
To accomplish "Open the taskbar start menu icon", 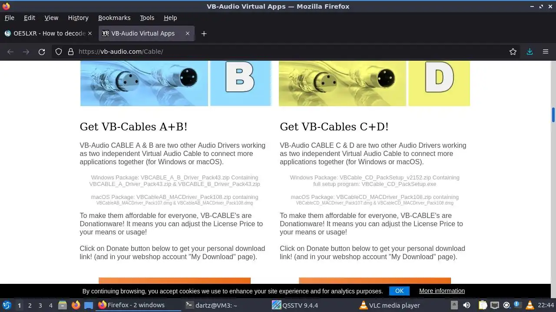I will pos(7,305).
